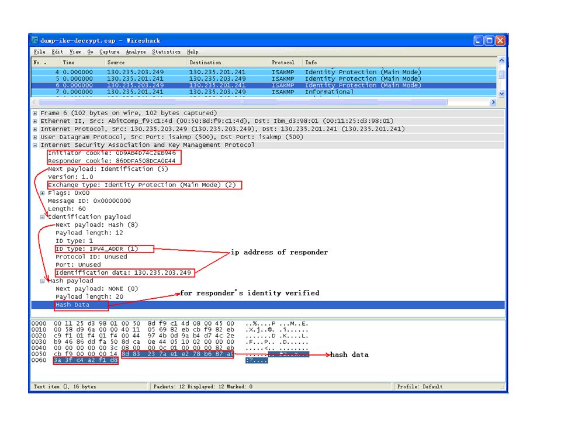561x421 pixels.
Task: Select the Exchange type: Identity Protection row
Action: click(x=142, y=185)
